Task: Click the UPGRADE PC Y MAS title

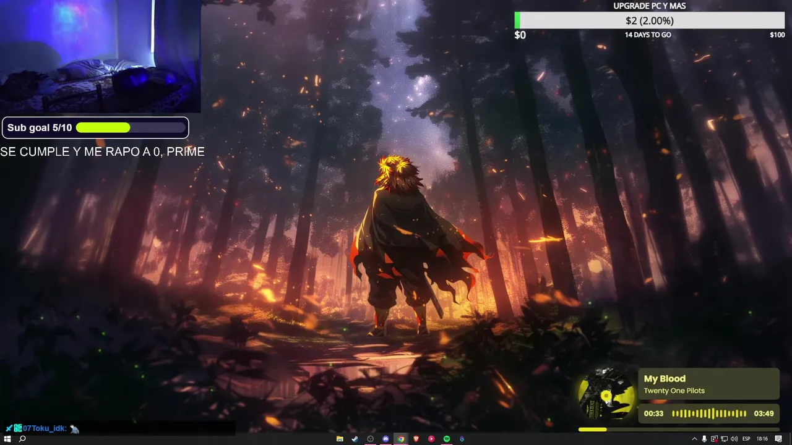Action: tap(649, 6)
